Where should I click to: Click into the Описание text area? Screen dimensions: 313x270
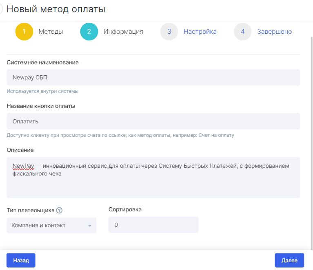153,177
